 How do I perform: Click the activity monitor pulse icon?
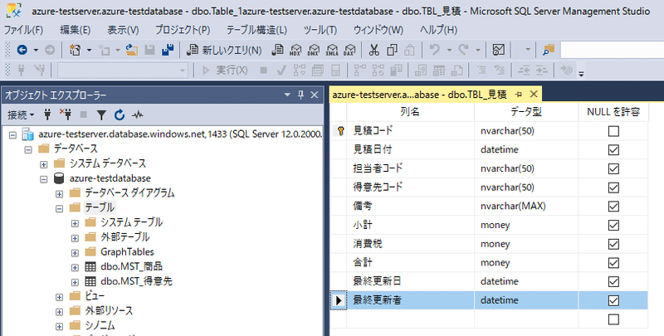[x=138, y=114]
